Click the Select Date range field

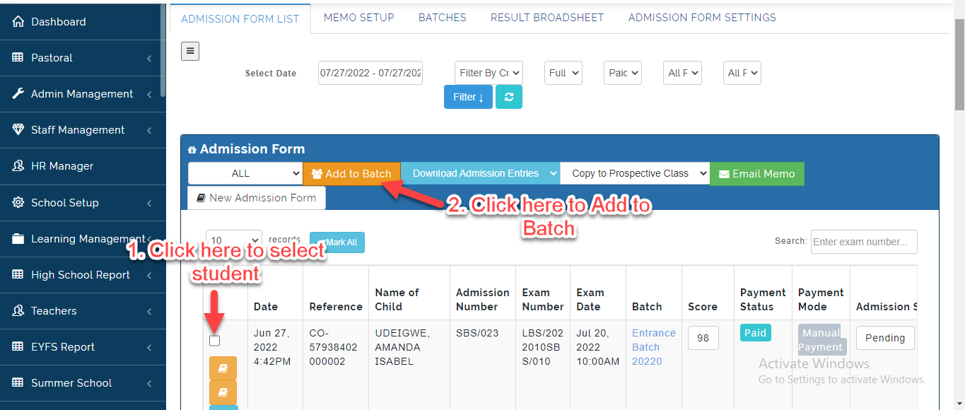coord(370,73)
